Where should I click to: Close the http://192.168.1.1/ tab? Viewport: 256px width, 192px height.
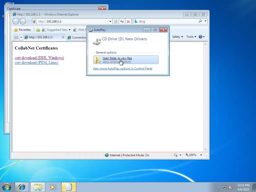[63, 37]
